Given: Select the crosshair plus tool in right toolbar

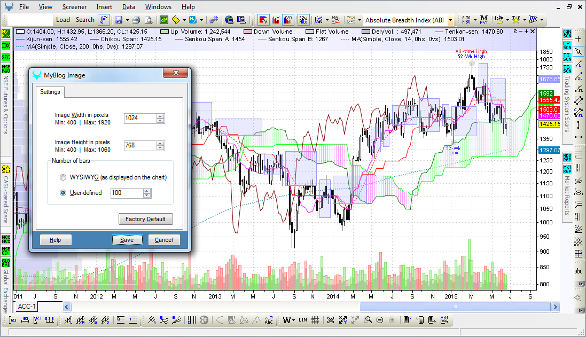Looking at the screenshot, I should click(579, 39).
